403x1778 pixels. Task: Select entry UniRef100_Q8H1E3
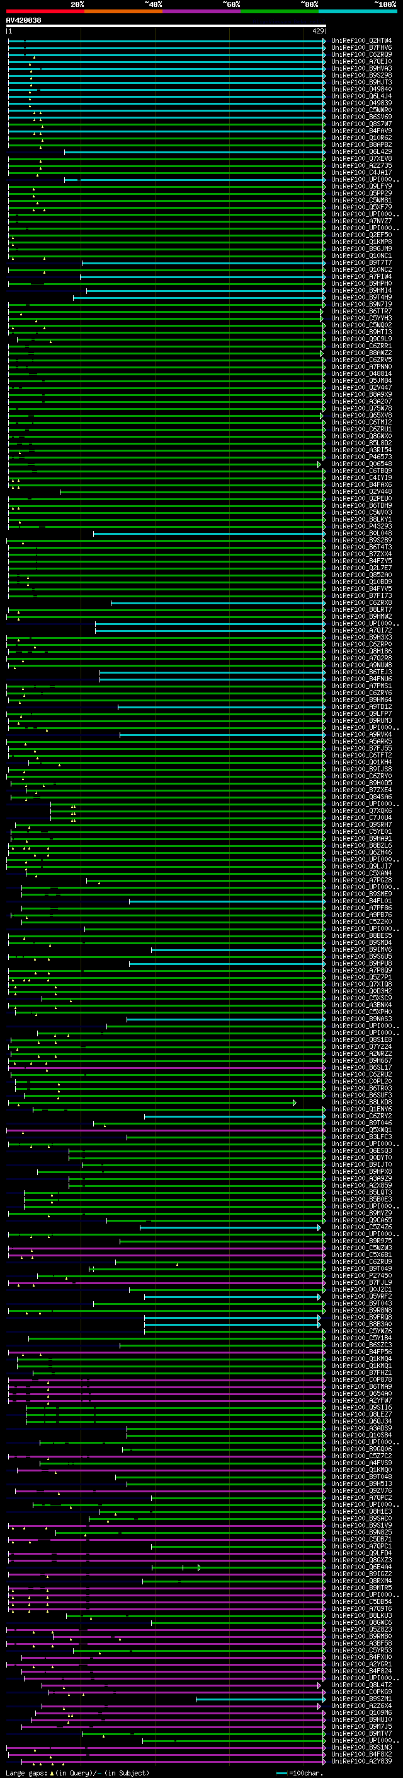(x=361, y=1512)
